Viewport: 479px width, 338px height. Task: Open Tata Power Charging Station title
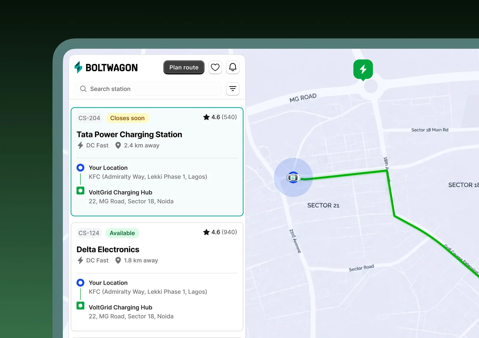coord(129,134)
